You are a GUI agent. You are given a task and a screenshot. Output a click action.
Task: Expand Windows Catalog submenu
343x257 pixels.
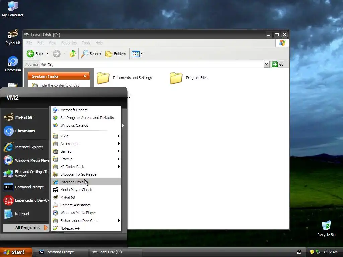point(86,125)
